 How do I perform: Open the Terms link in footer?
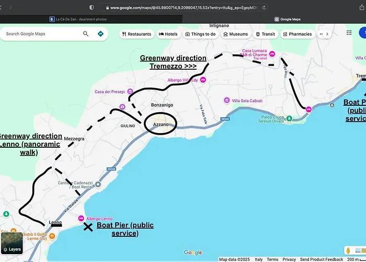[272, 259]
